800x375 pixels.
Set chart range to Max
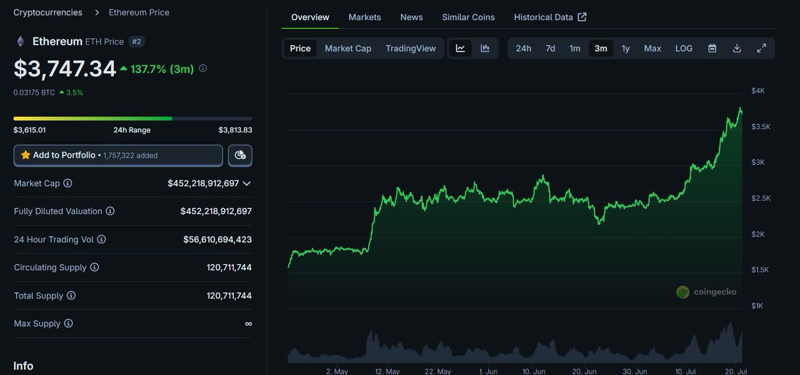(653, 48)
